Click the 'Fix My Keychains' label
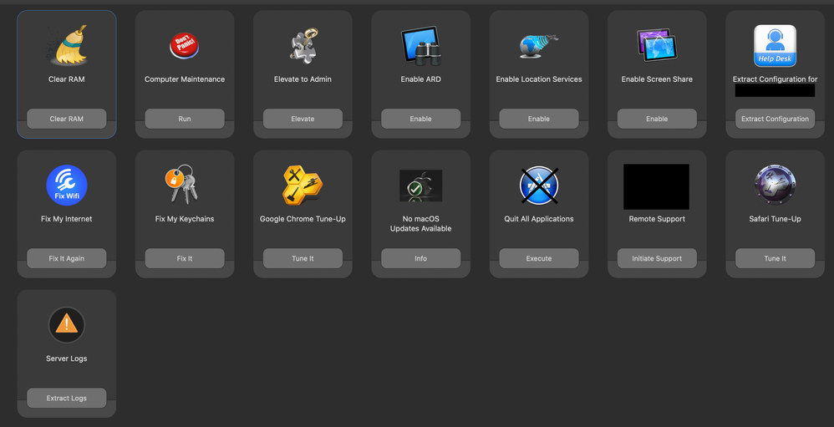Viewport: 834px width, 427px height. click(185, 219)
